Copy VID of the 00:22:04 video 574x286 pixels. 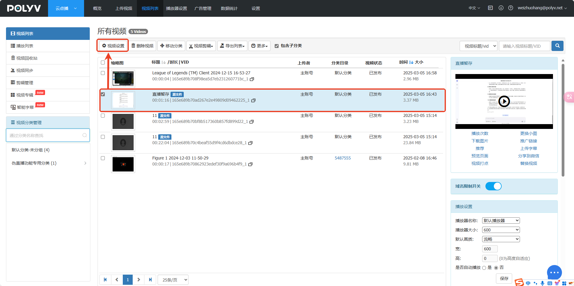251,143
